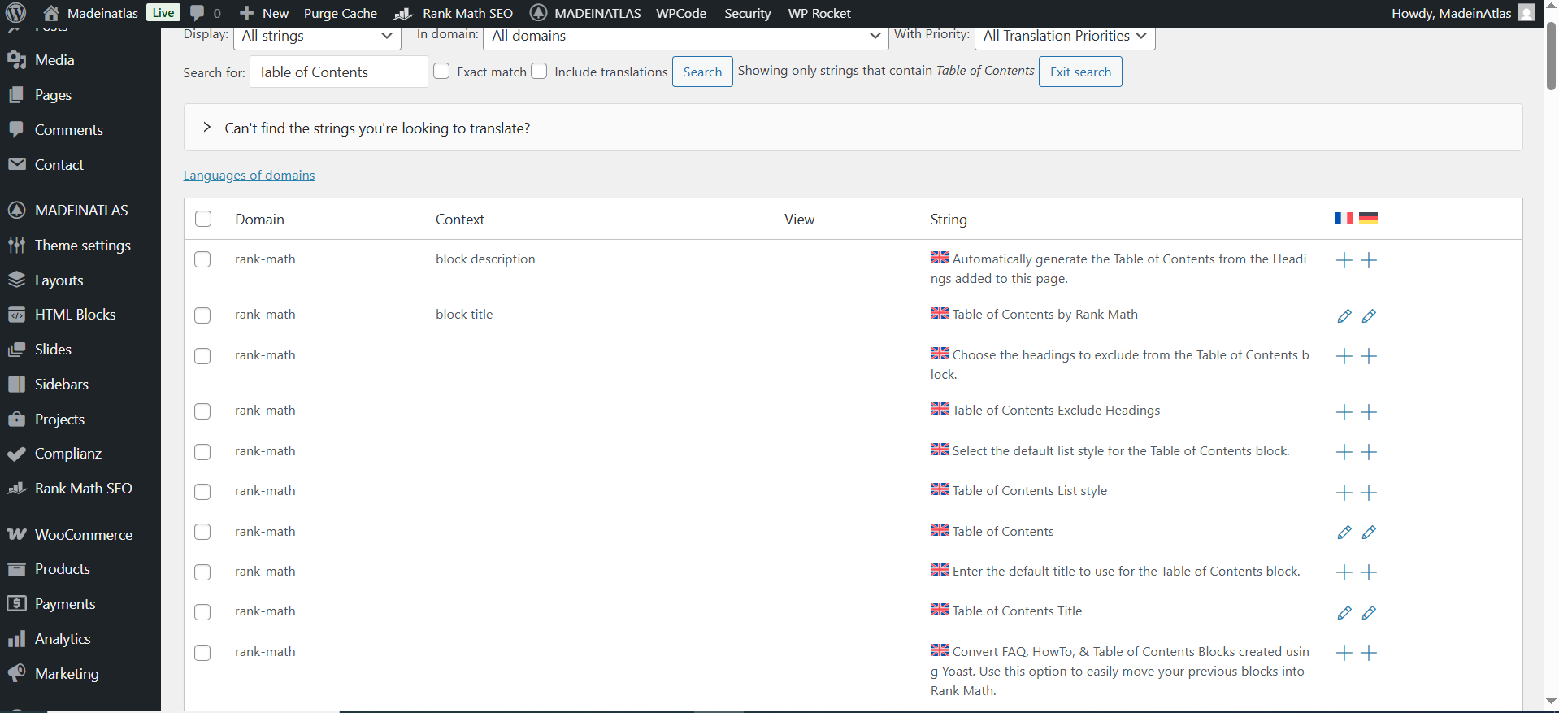Open the 'Languages of domains' link
Screen dimensions: 1559x713
click(x=249, y=175)
